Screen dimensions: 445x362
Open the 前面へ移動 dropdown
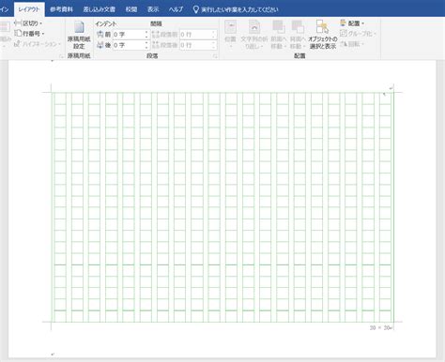[278, 35]
